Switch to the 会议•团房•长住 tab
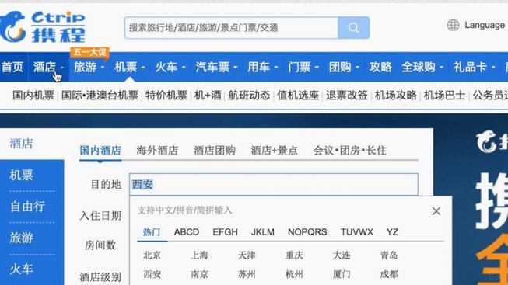This screenshot has height=285, width=508. coord(349,151)
